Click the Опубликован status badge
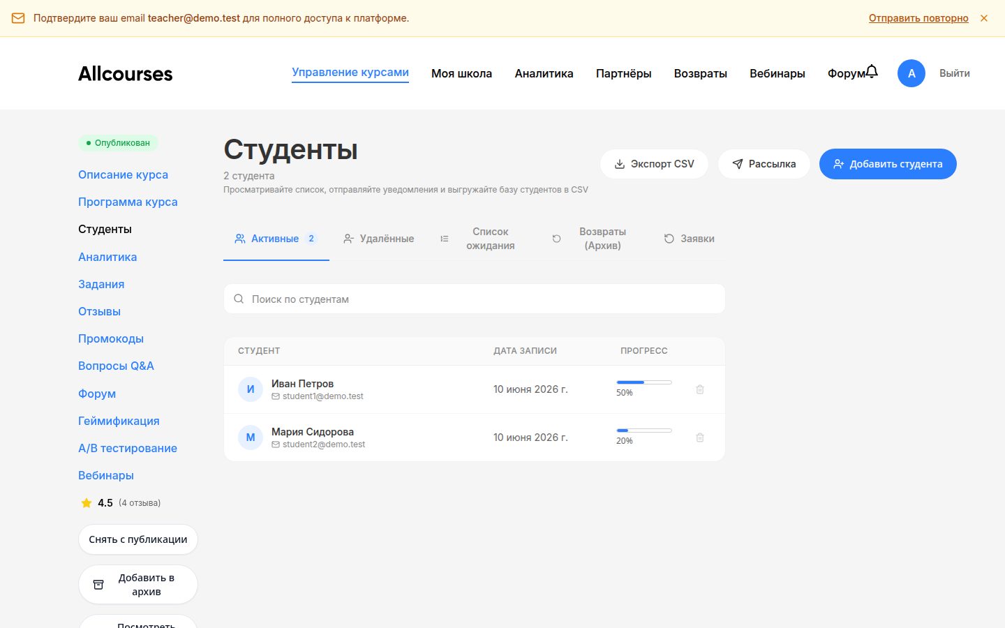This screenshot has width=1005, height=628. (118, 143)
